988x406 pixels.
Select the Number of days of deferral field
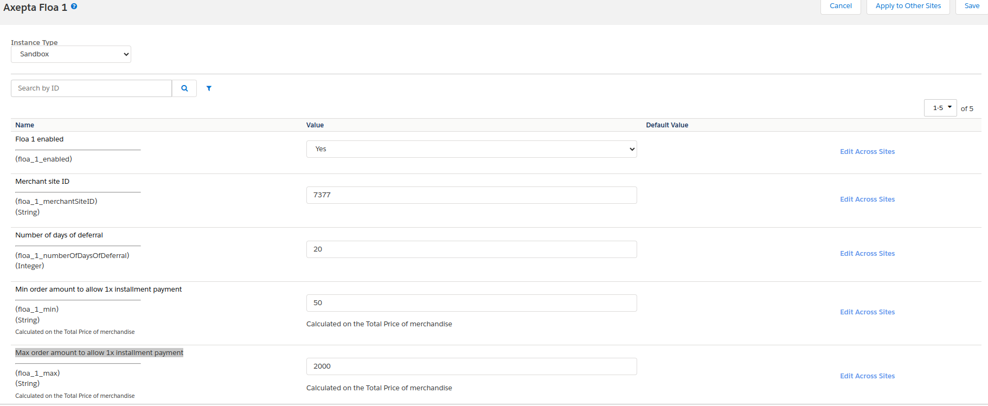tap(471, 249)
